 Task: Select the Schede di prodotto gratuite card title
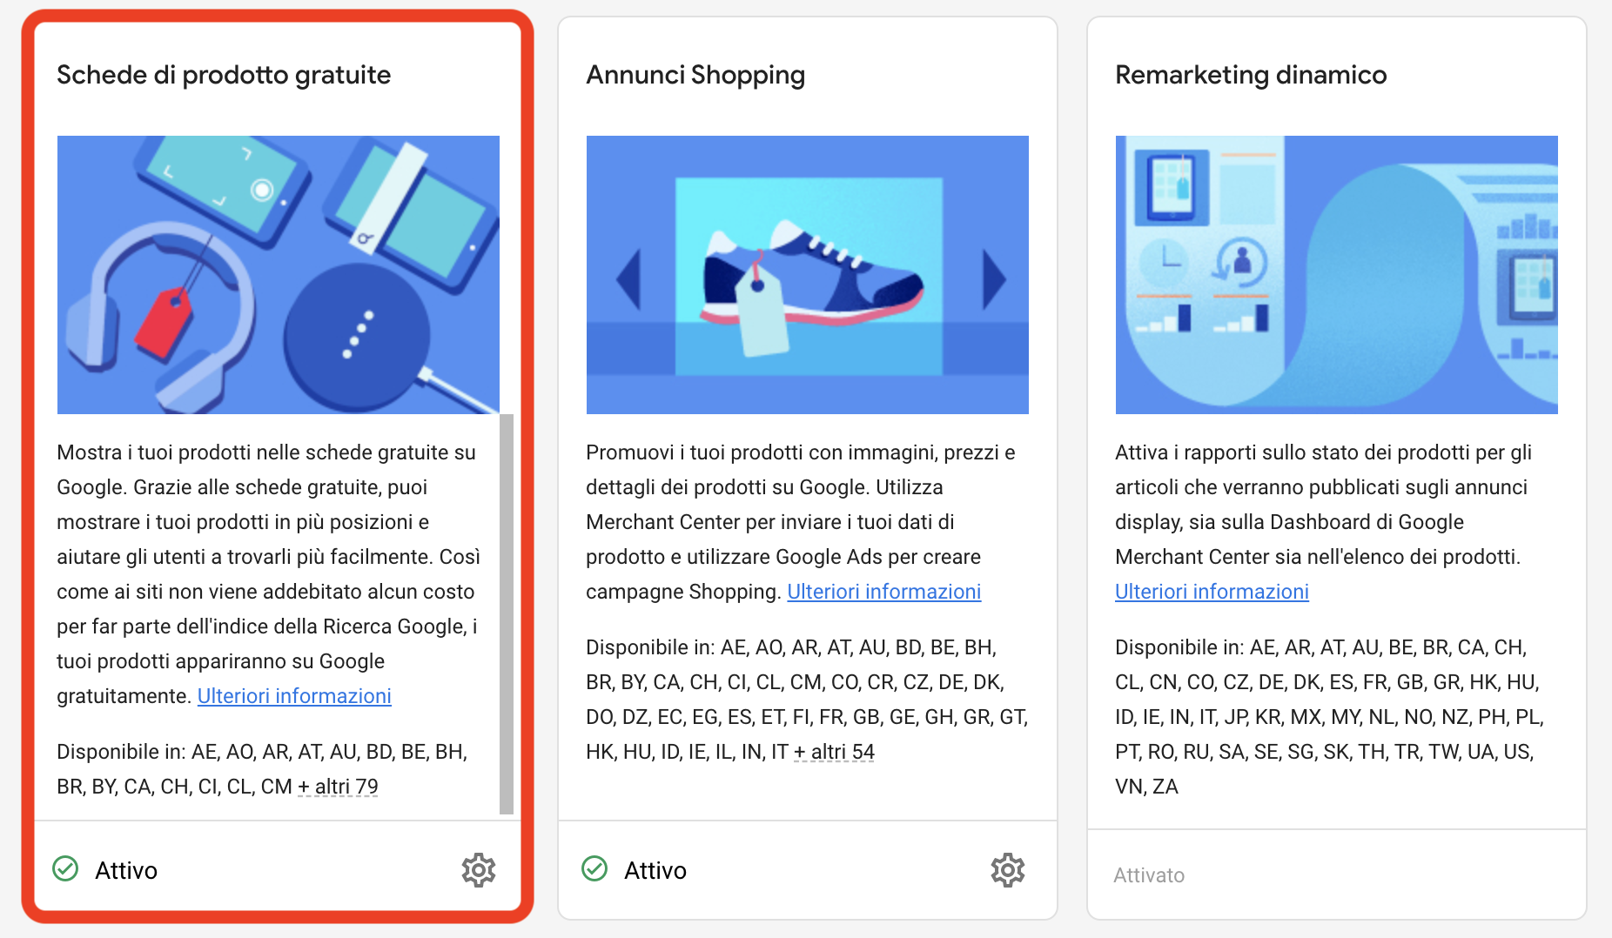point(224,75)
